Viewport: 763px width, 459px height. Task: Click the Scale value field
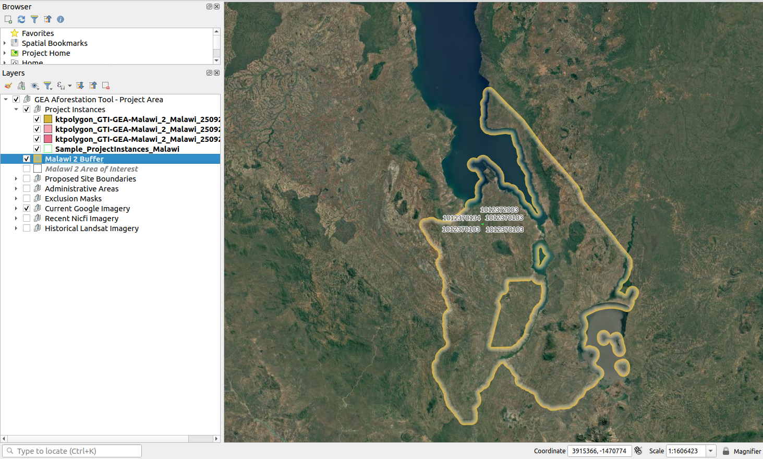coord(686,451)
